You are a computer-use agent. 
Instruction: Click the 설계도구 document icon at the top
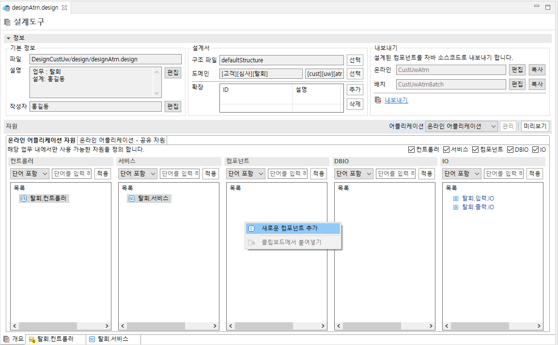tap(7, 21)
